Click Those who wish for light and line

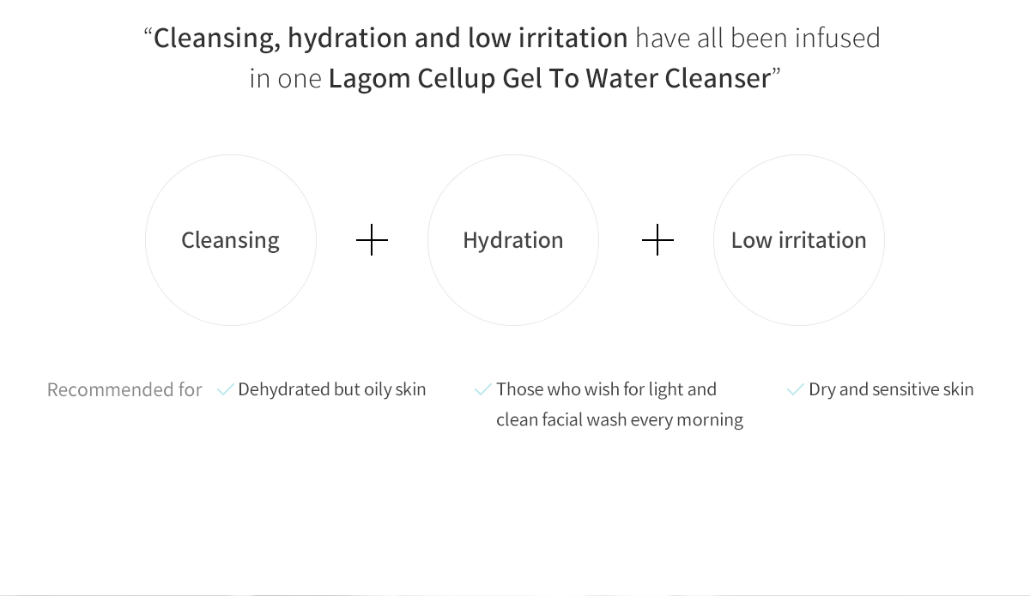pyautogui.click(x=606, y=389)
